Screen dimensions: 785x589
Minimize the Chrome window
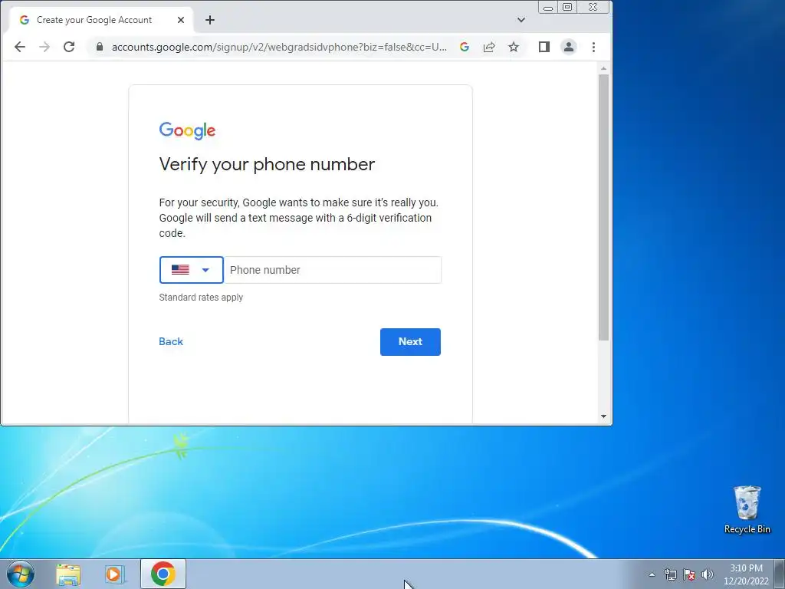548,7
